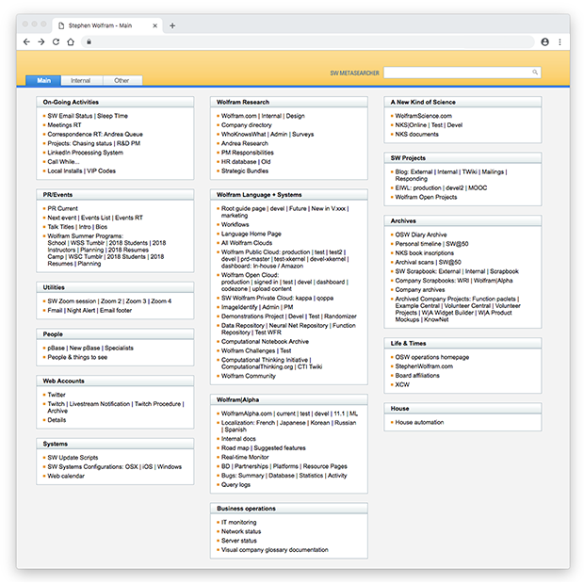The image size is (584, 584).
Task: Click the VIP Codes link
Action: point(102,170)
